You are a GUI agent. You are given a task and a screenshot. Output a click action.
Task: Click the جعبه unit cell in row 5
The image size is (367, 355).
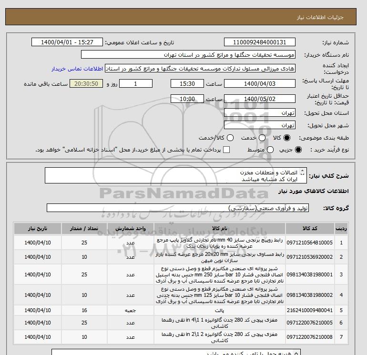[131, 311]
